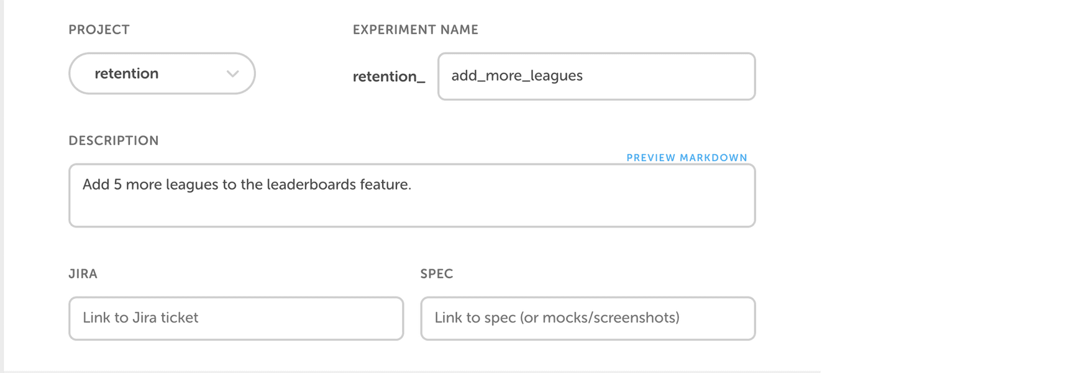
Task: Open the retention project dropdown
Action: coord(162,73)
